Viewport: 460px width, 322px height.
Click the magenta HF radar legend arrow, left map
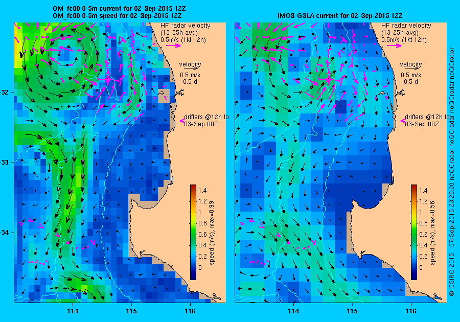point(173,45)
